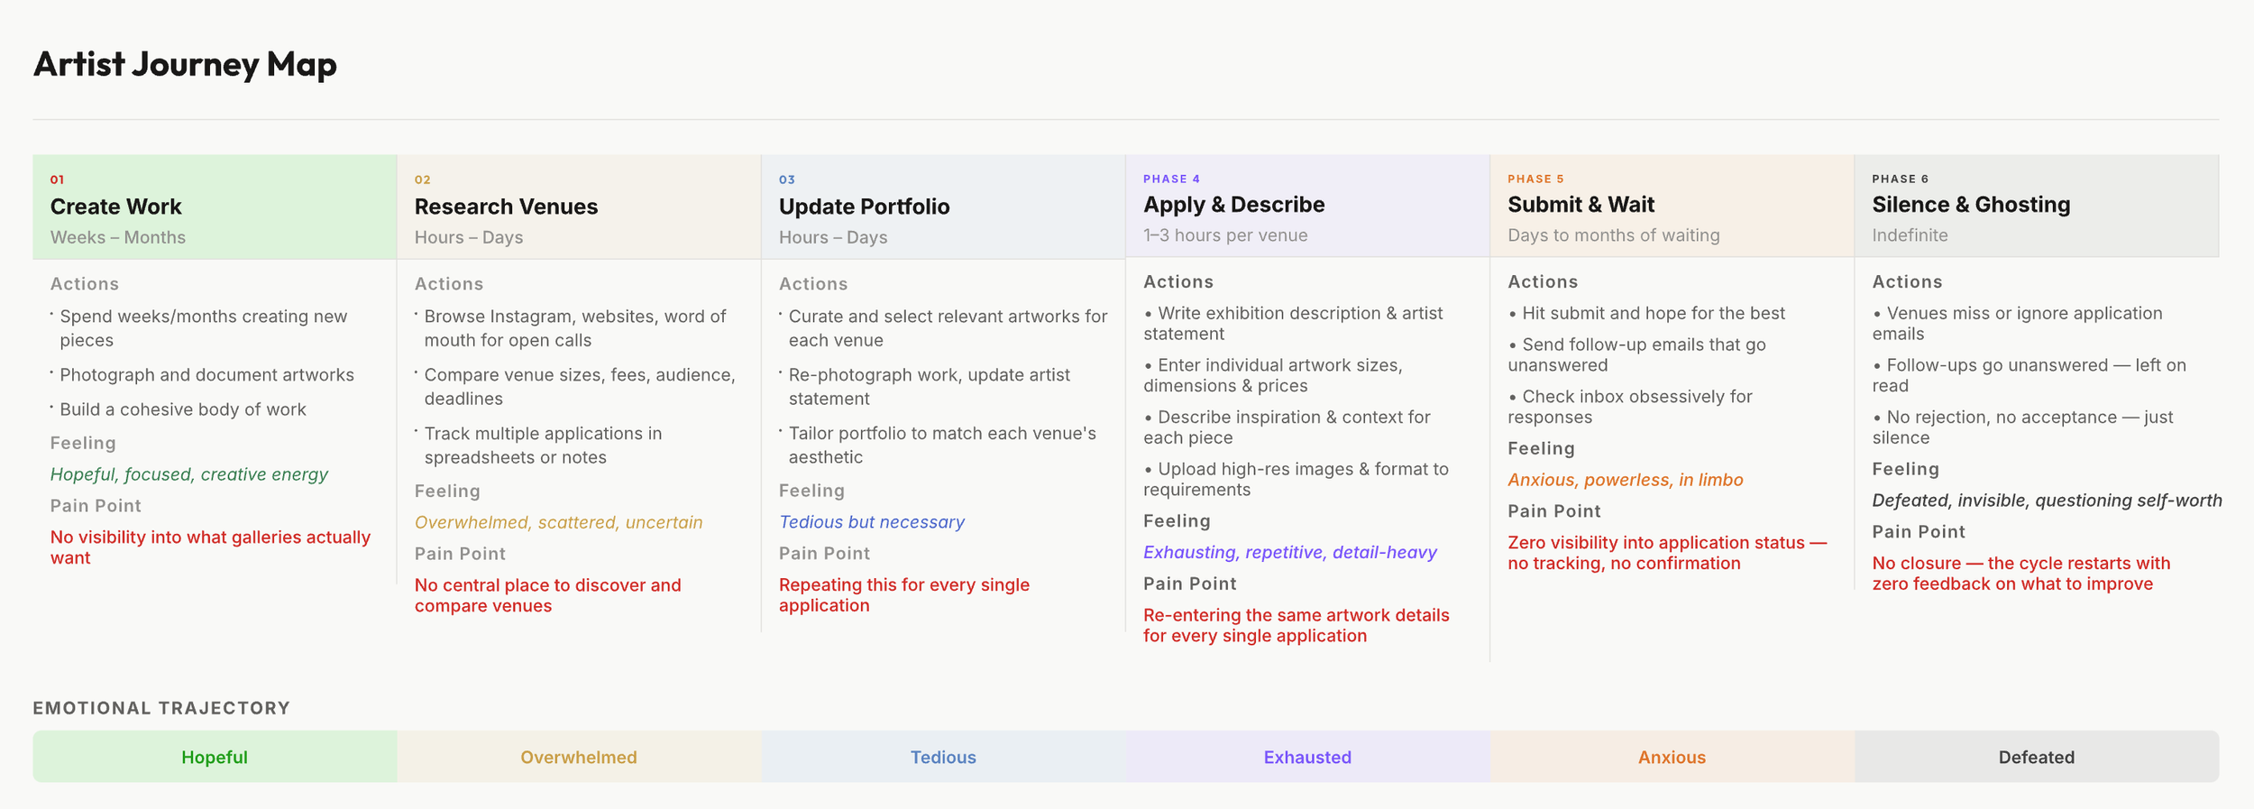
Task: Select "Overwhelmed, scattered, uncertain" feeling text
Action: point(558,522)
